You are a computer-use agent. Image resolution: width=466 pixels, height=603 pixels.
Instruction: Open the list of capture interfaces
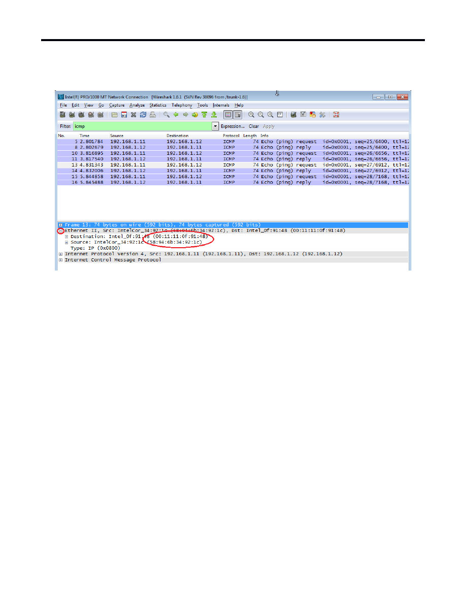point(62,115)
